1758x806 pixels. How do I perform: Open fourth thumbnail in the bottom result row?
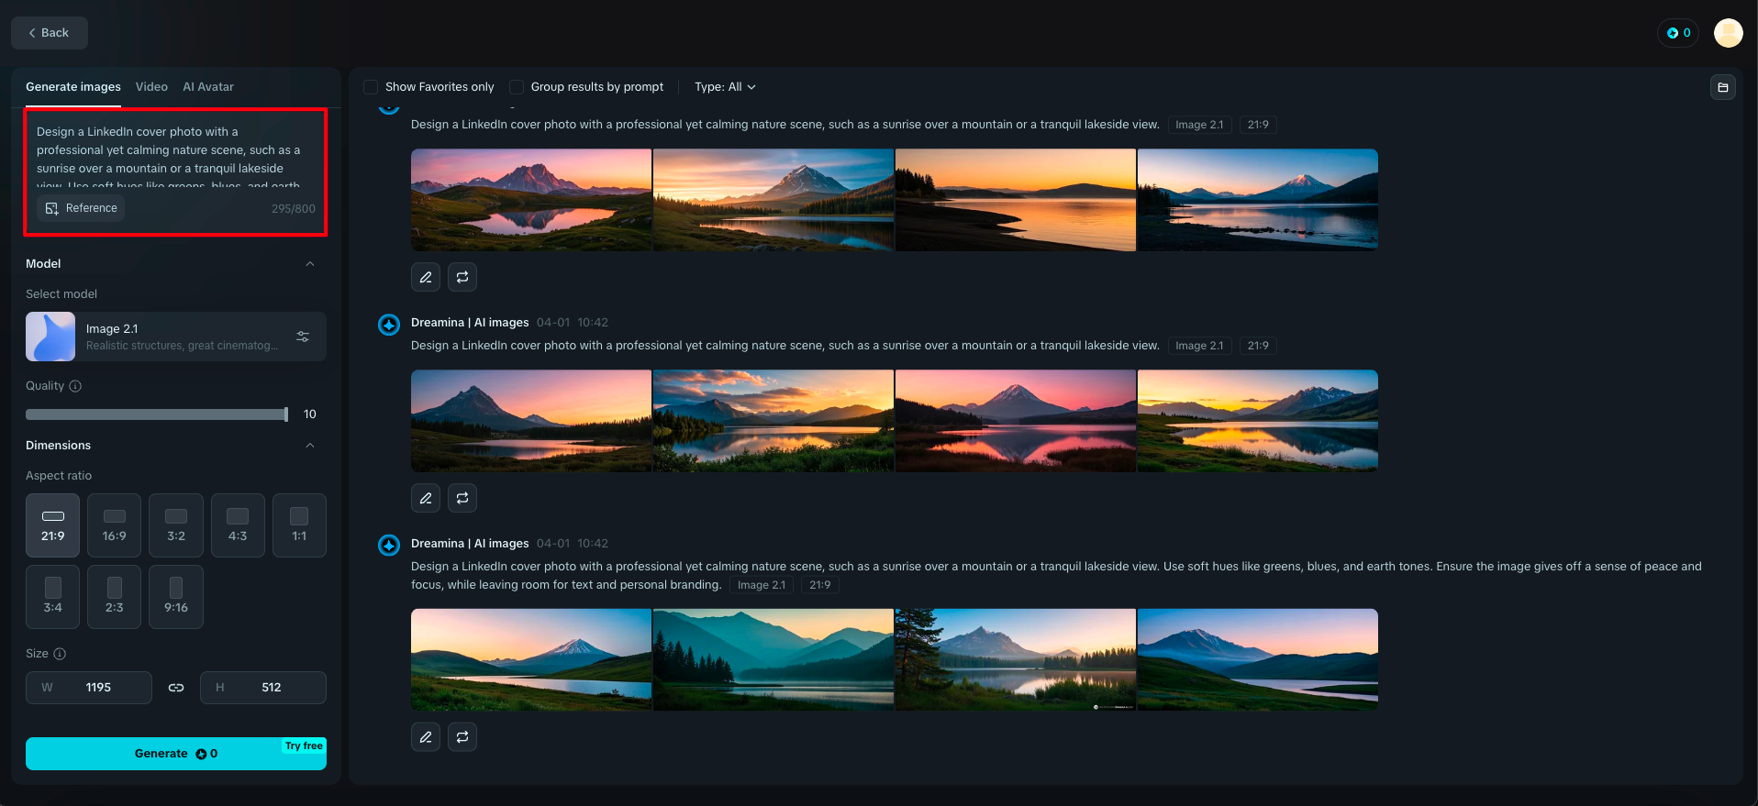tap(1258, 660)
